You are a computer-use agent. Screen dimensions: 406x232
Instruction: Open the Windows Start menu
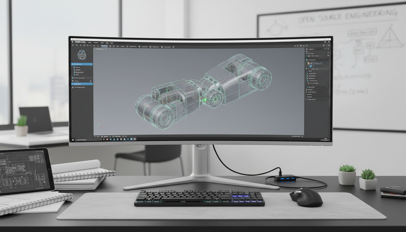[x=73, y=140]
